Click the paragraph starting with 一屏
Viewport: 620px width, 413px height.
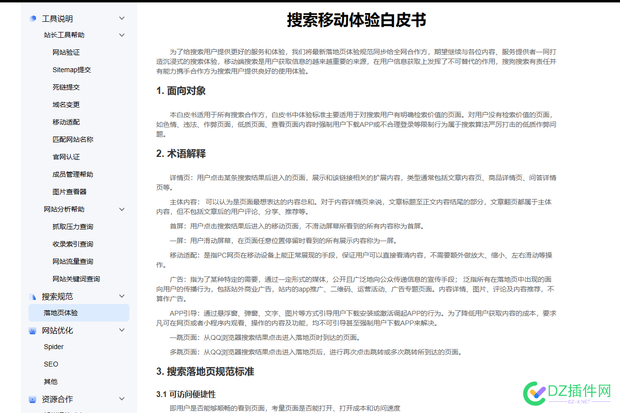[283, 241]
